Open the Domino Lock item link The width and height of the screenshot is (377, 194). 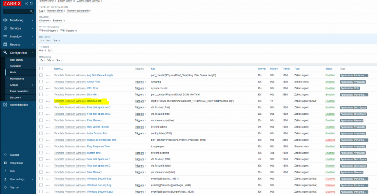78,101
